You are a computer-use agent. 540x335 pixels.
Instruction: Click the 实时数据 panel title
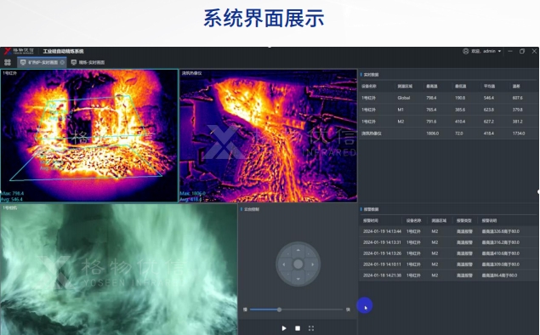click(371, 74)
